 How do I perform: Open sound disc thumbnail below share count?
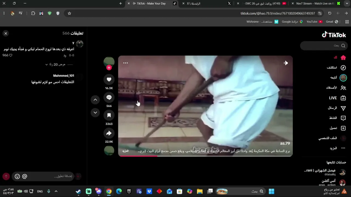click(109, 150)
